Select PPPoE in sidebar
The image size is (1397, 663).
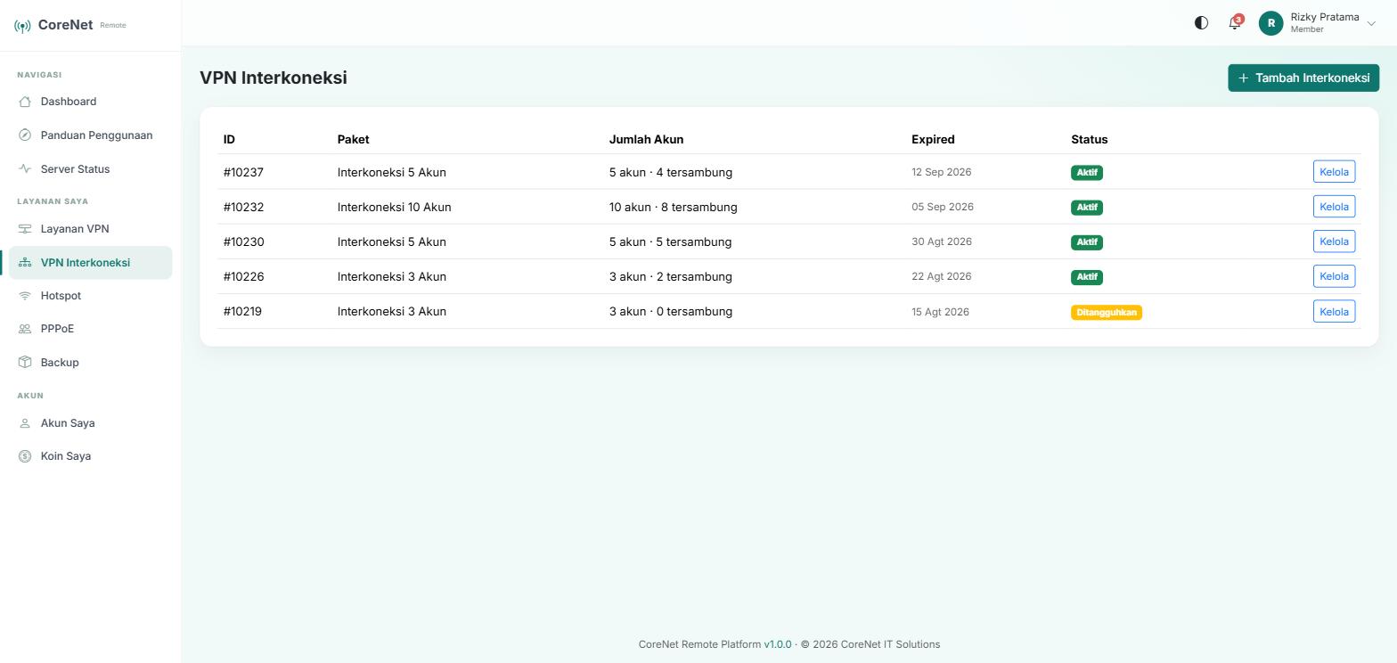(x=90, y=329)
